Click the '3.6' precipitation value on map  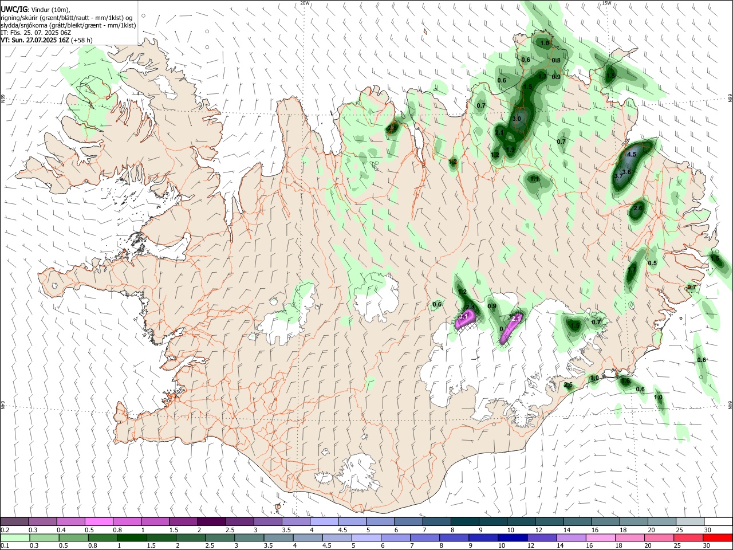[x=626, y=172]
